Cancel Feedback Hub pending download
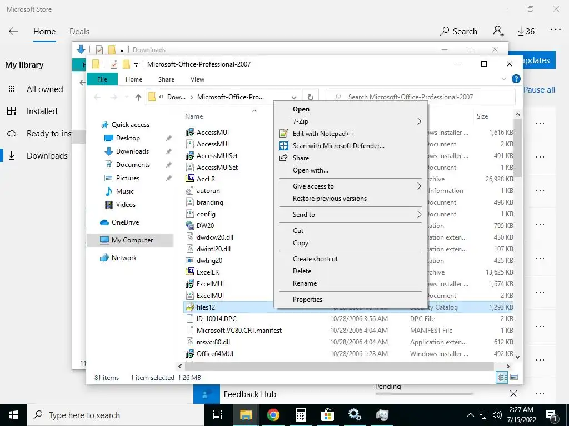Image resolution: width=569 pixels, height=426 pixels. tap(513, 394)
